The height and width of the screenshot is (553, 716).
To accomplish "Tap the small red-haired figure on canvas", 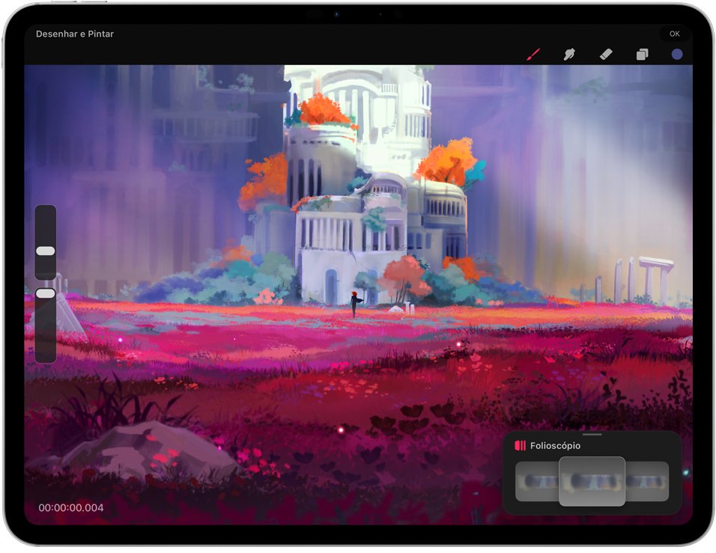I will 354,303.
